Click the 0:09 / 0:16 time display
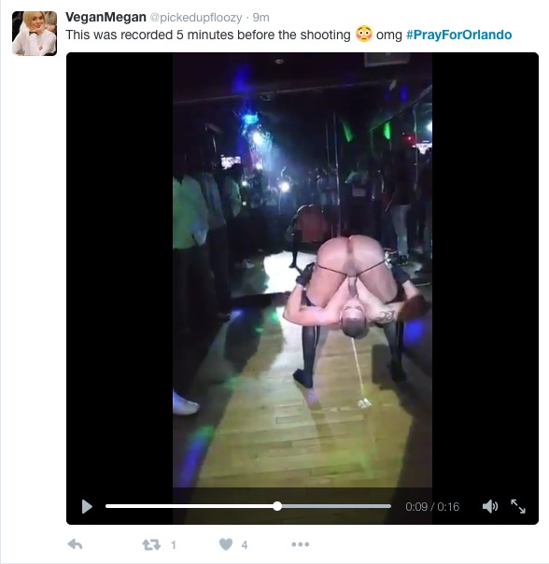 432,507
